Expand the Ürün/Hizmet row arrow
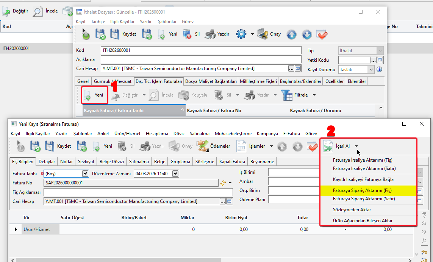 tap(16, 229)
